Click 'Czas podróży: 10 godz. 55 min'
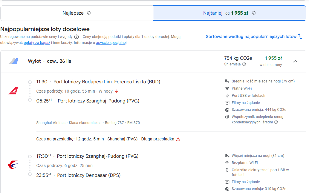The height and width of the screenshot is (193, 309). click(x=66, y=91)
